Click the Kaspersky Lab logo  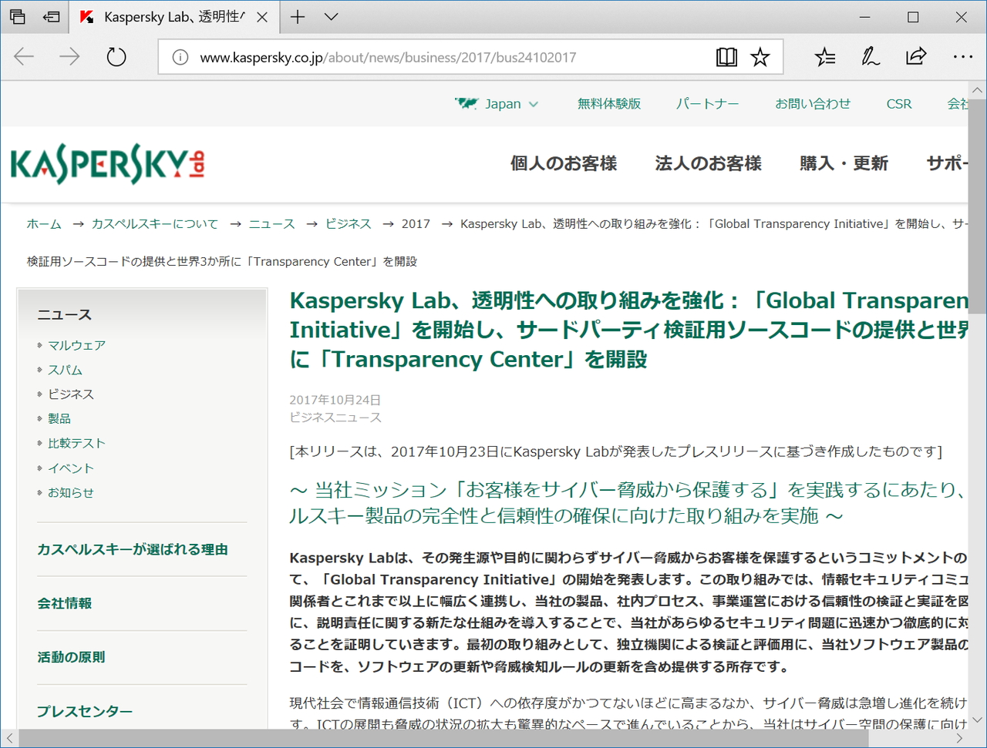point(107,164)
